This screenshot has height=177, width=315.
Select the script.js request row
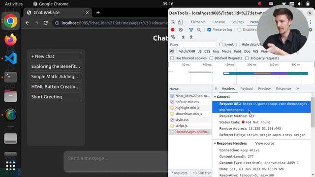(190, 126)
